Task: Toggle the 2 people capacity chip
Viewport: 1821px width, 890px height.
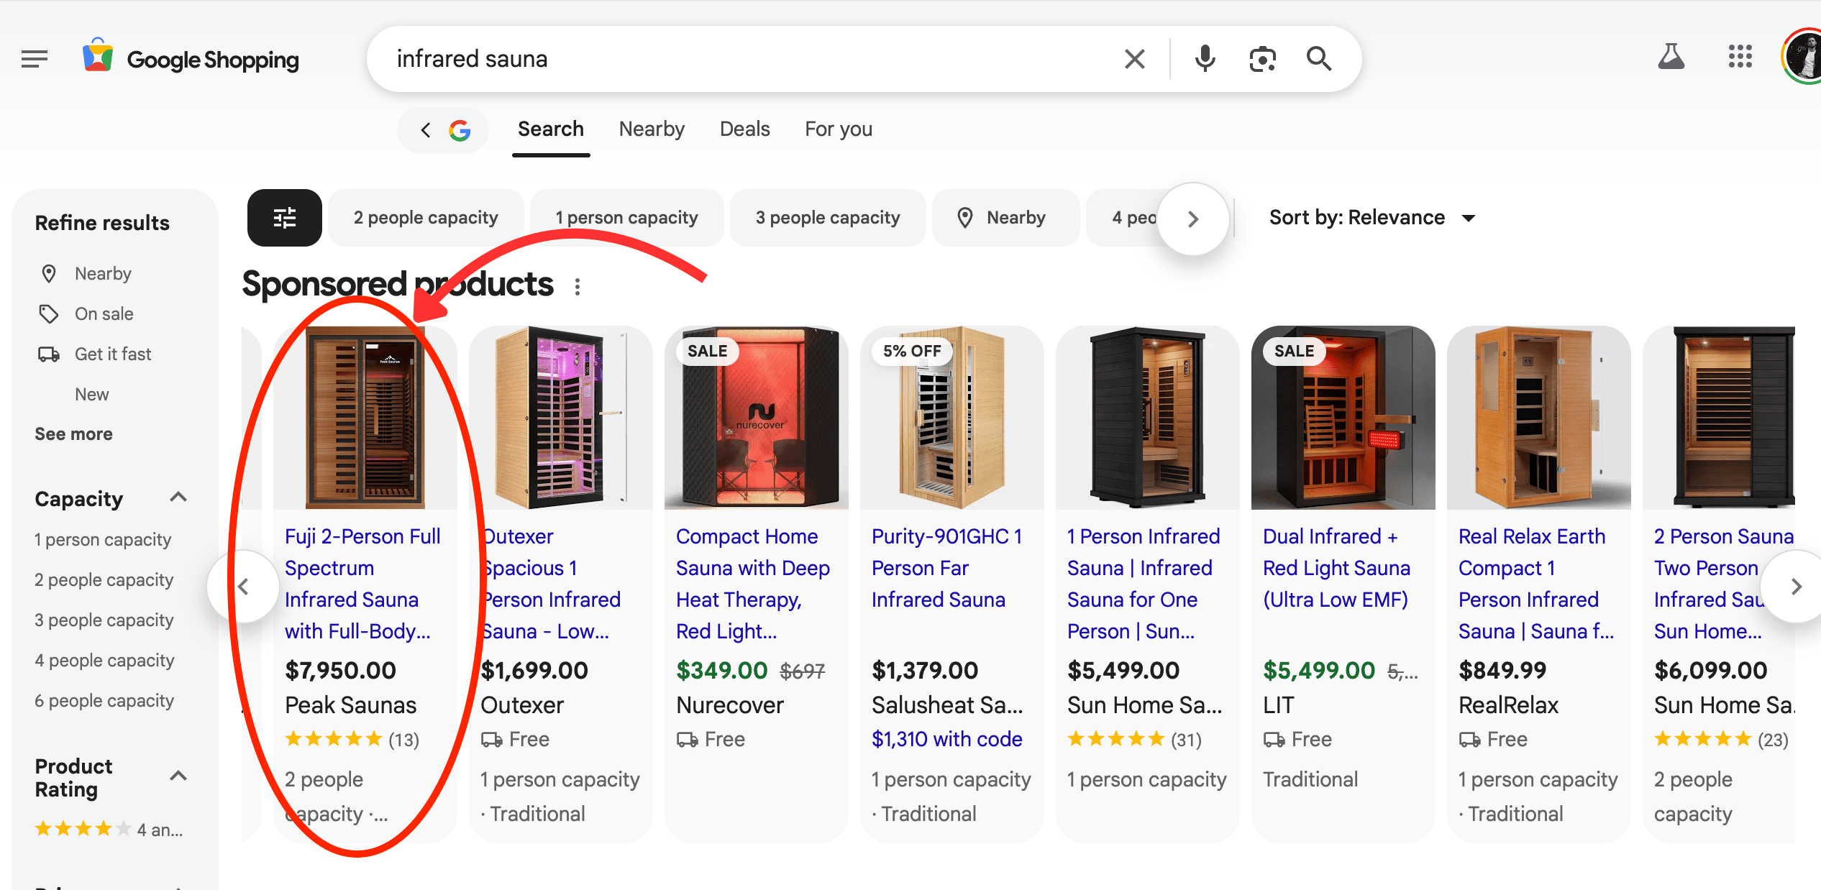Action: click(426, 218)
